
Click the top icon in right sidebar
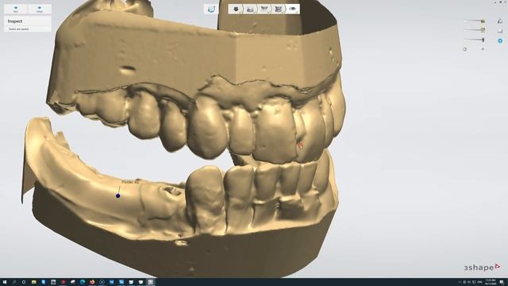[500, 21]
